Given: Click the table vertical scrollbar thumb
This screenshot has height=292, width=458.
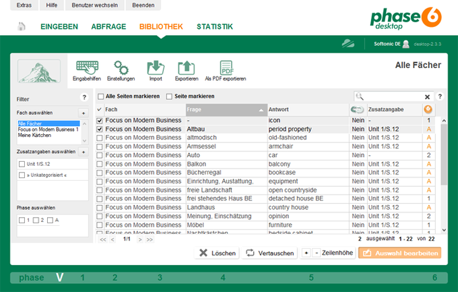Looking at the screenshot, I should pyautogui.click(x=444, y=154).
